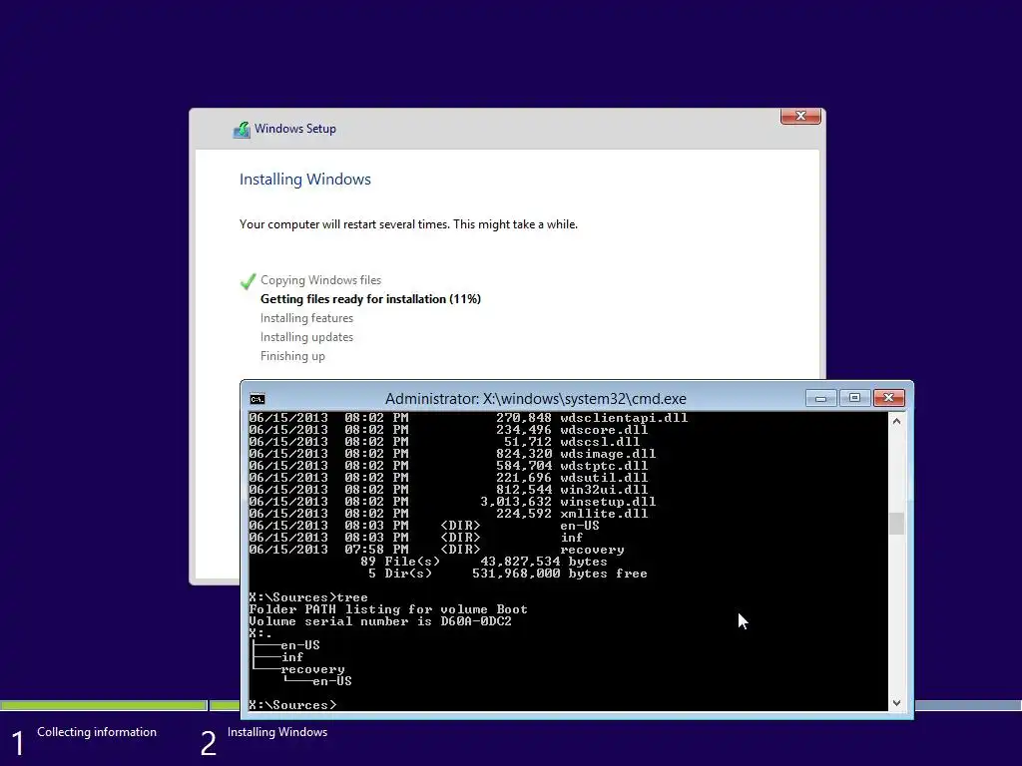The image size is (1022, 766).
Task: Click the win32ui.dll listing row
Action: pyautogui.click(x=448, y=490)
